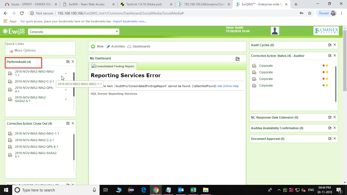Click the green status dot in the fourth Corporate row
This screenshot has width=347, height=195.
pos(324,86)
